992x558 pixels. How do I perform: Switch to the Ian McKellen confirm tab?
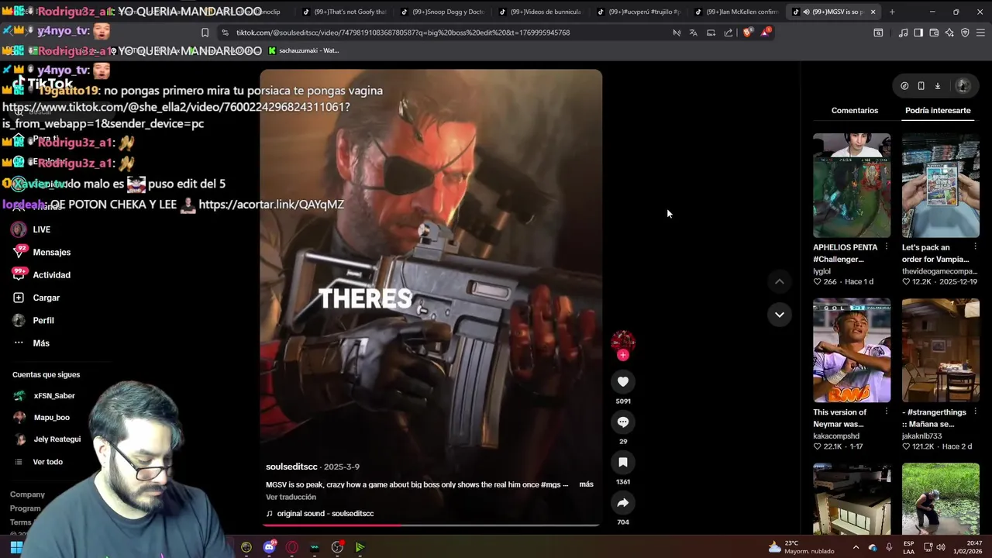736,12
